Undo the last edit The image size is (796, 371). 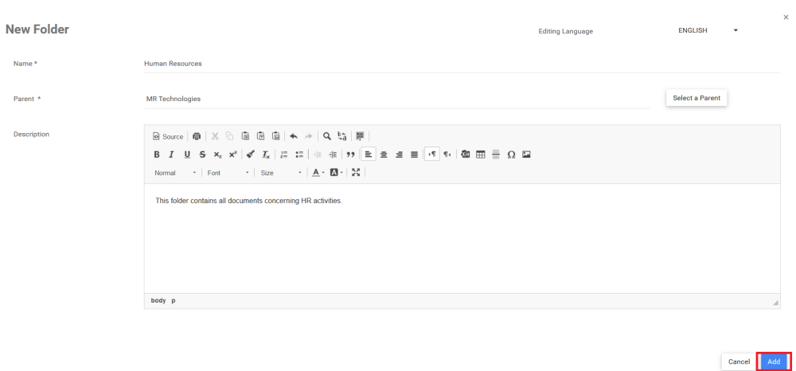click(294, 136)
